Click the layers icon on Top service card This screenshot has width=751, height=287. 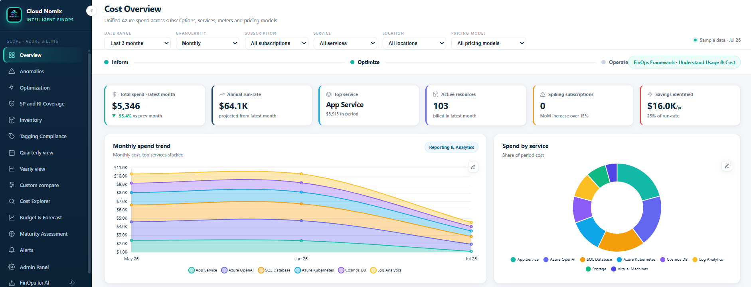329,94
